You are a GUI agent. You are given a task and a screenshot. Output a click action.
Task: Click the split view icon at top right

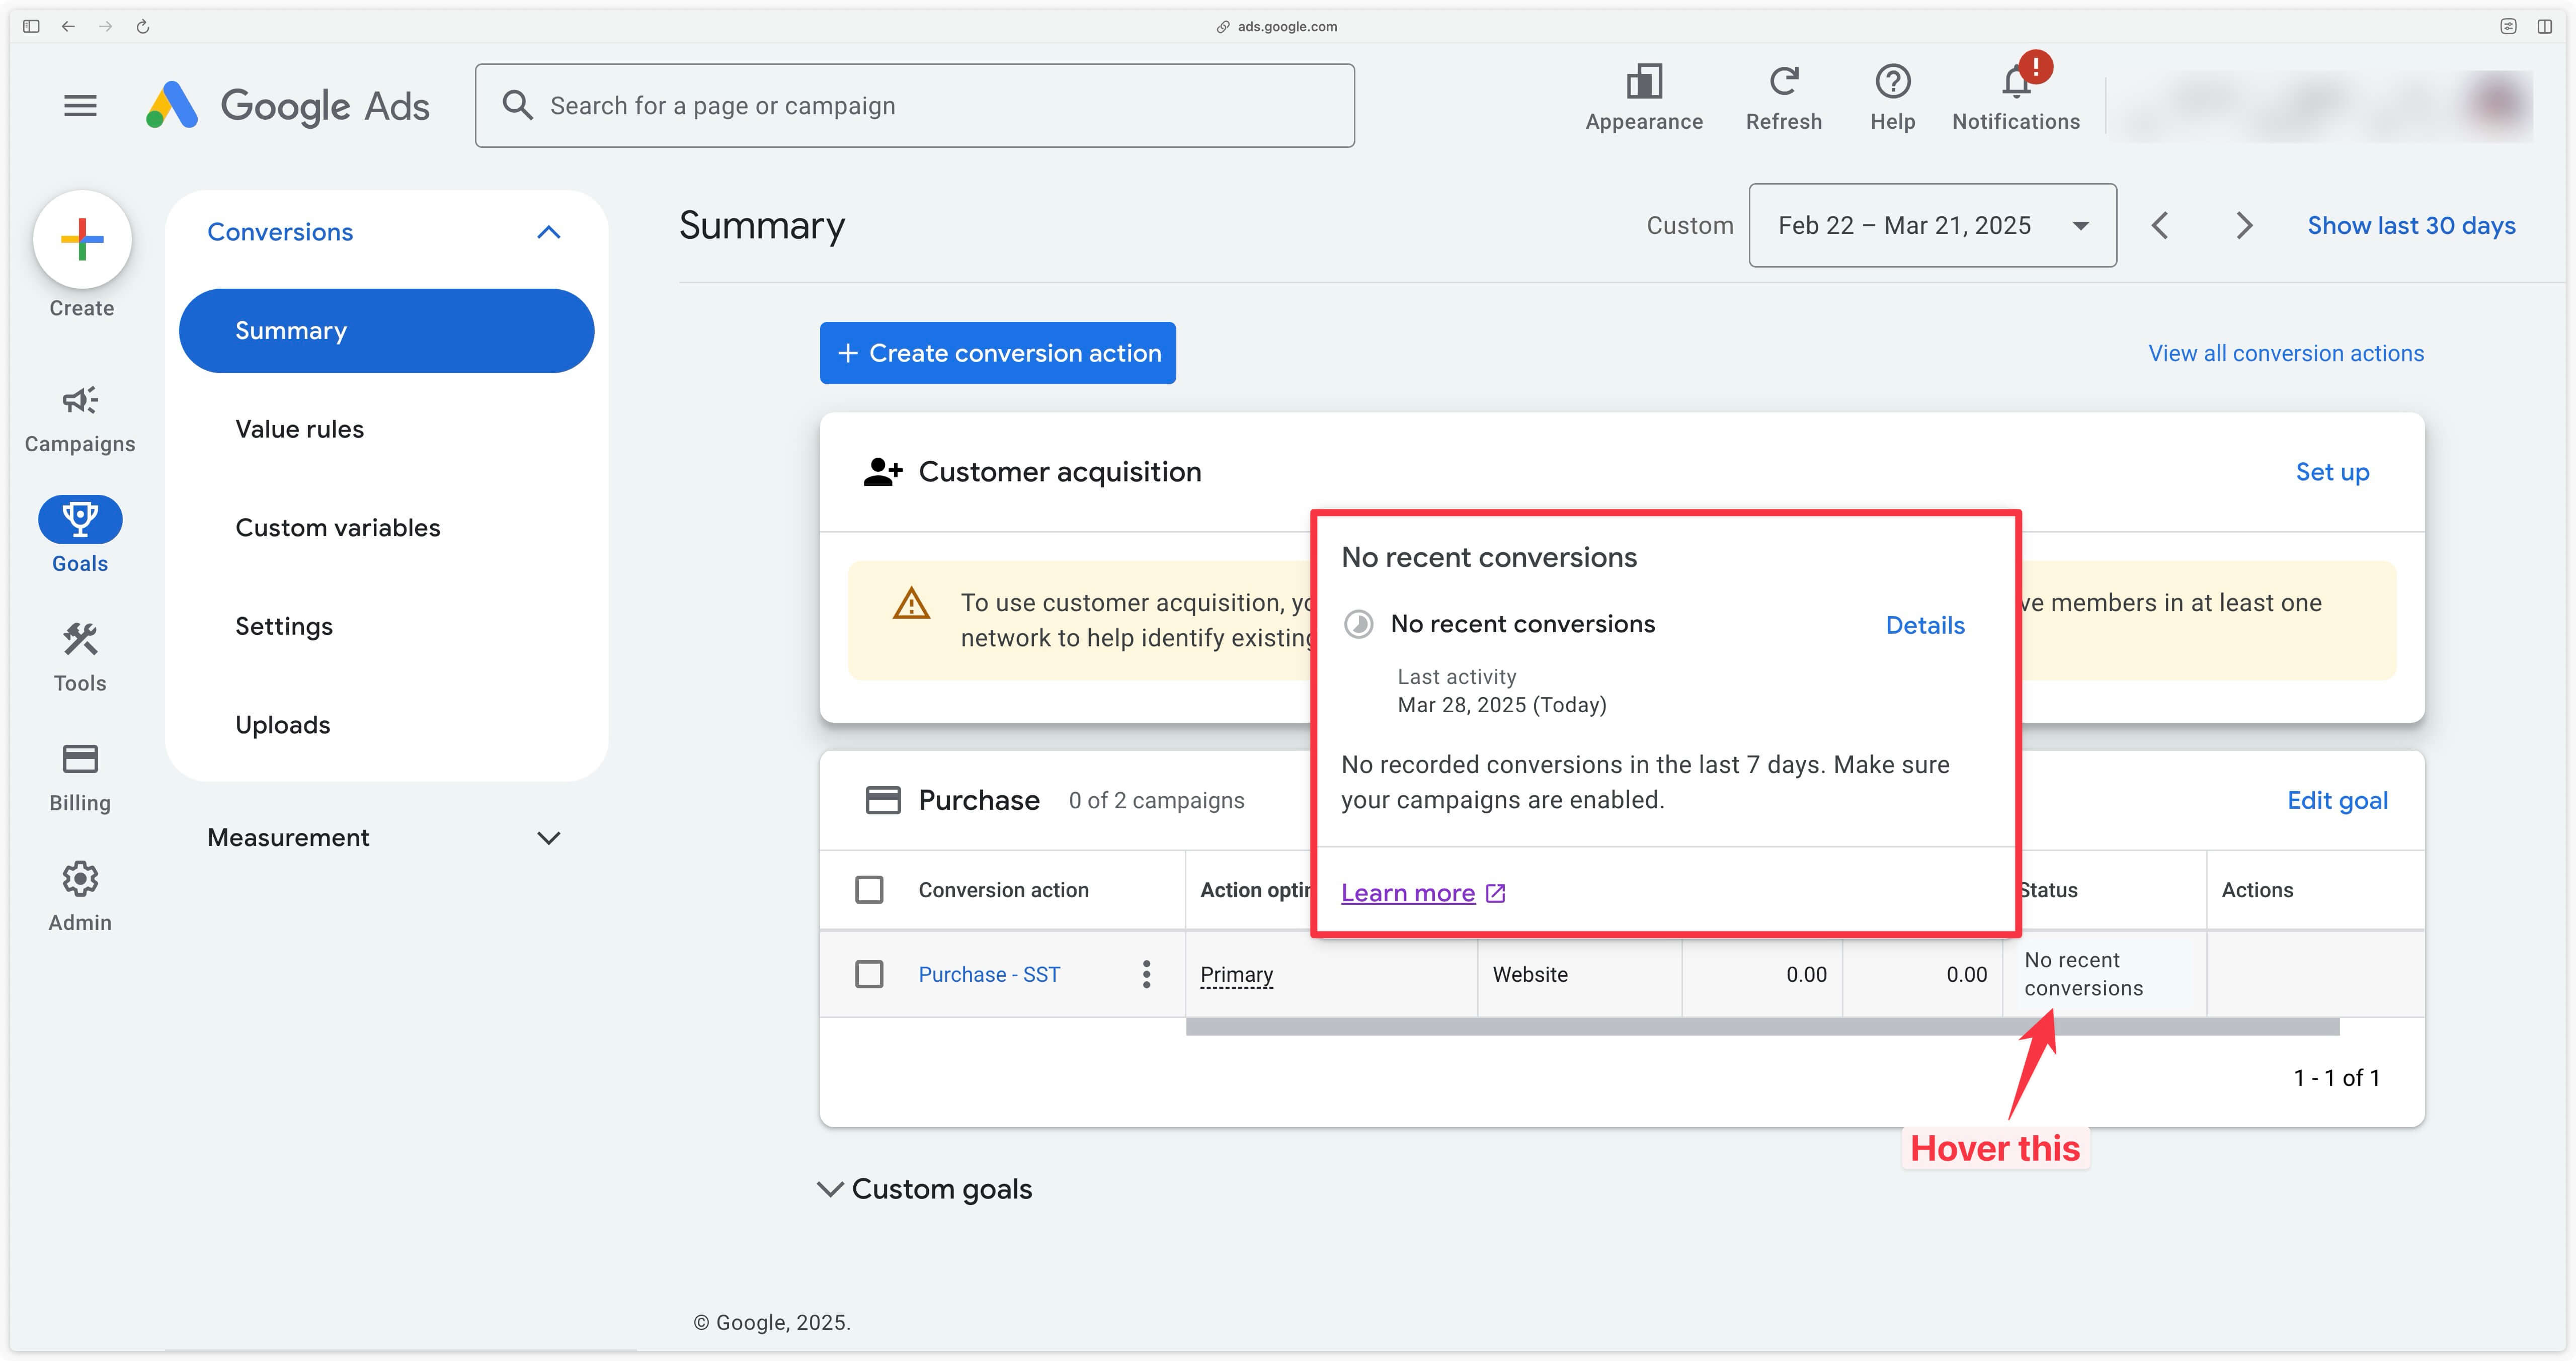pyautogui.click(x=2545, y=26)
